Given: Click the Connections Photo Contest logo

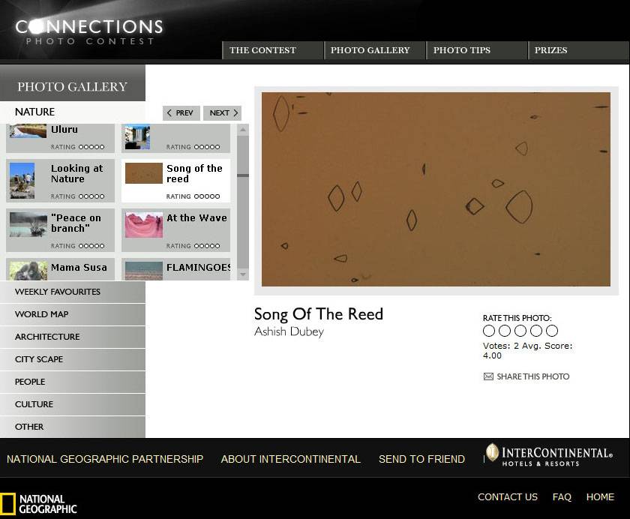Looking at the screenshot, I should click(89, 31).
